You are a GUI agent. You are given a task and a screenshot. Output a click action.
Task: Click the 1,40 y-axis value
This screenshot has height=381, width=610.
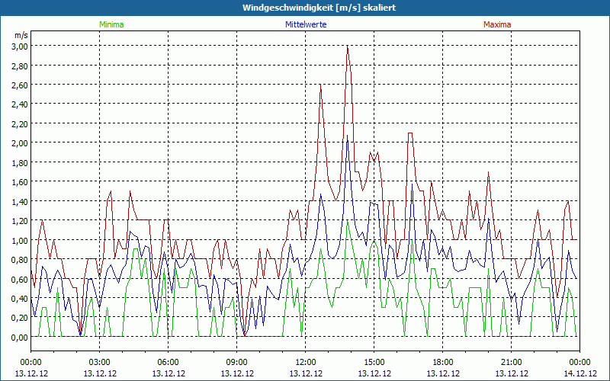21,201
